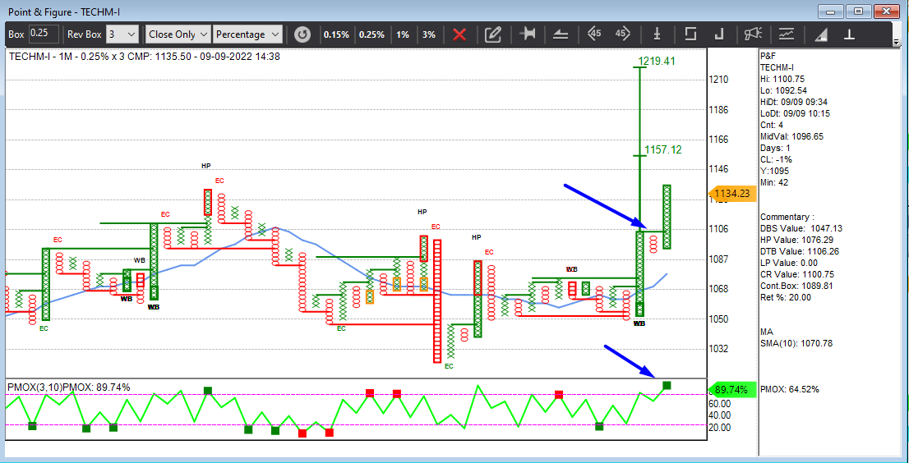Set box size to 0.25%
Screen dimensions: 909x463
371,34
